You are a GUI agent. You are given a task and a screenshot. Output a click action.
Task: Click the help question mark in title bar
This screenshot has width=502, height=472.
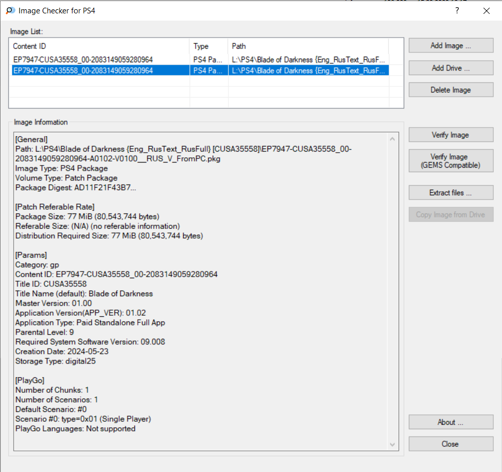point(457,11)
